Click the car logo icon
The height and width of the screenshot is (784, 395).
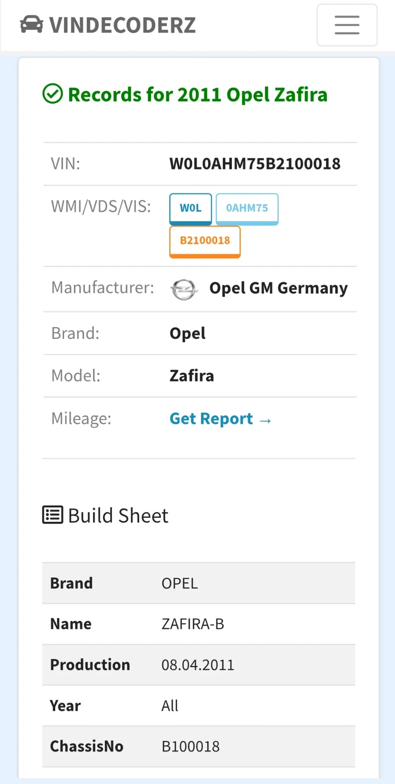click(x=31, y=25)
